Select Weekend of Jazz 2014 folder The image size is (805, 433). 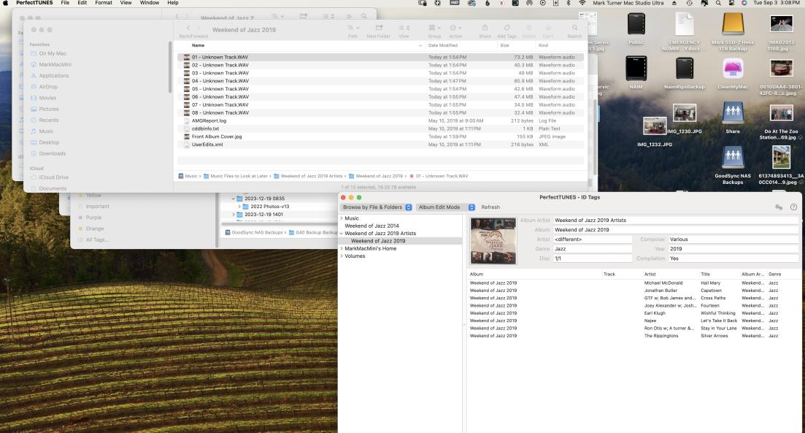point(371,226)
